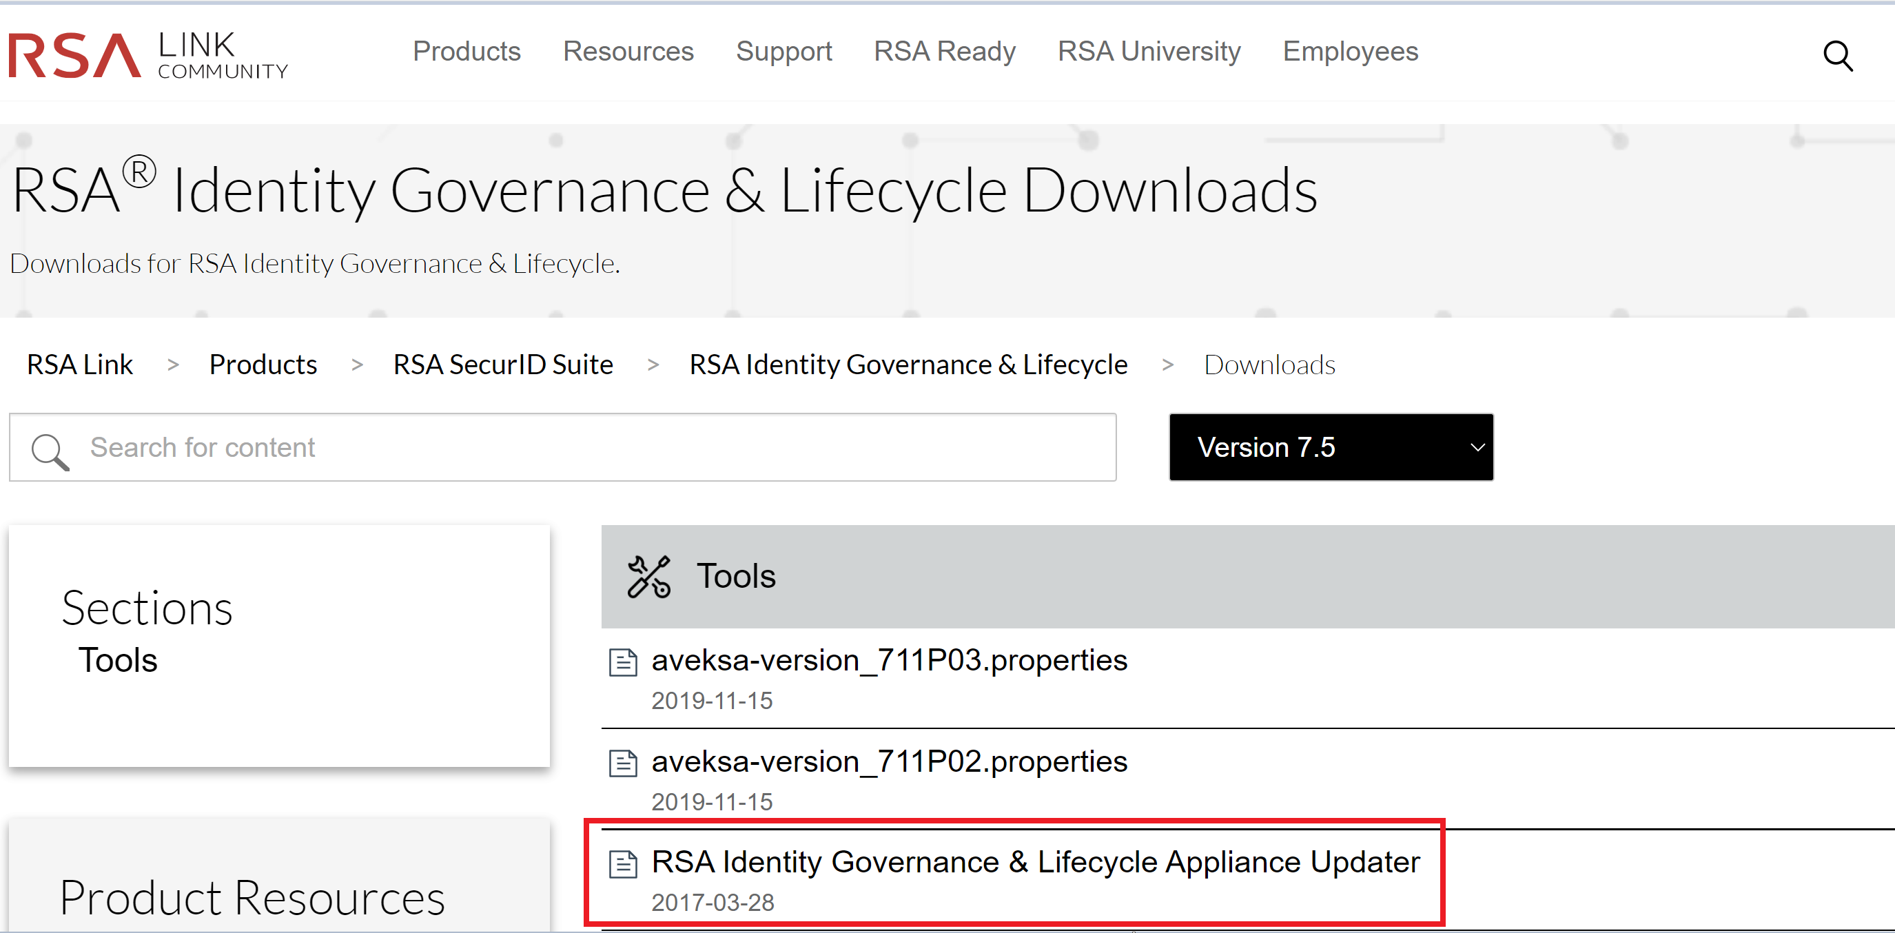Image resolution: width=1895 pixels, height=933 pixels.
Task: Open the Products navigation menu
Action: [467, 52]
